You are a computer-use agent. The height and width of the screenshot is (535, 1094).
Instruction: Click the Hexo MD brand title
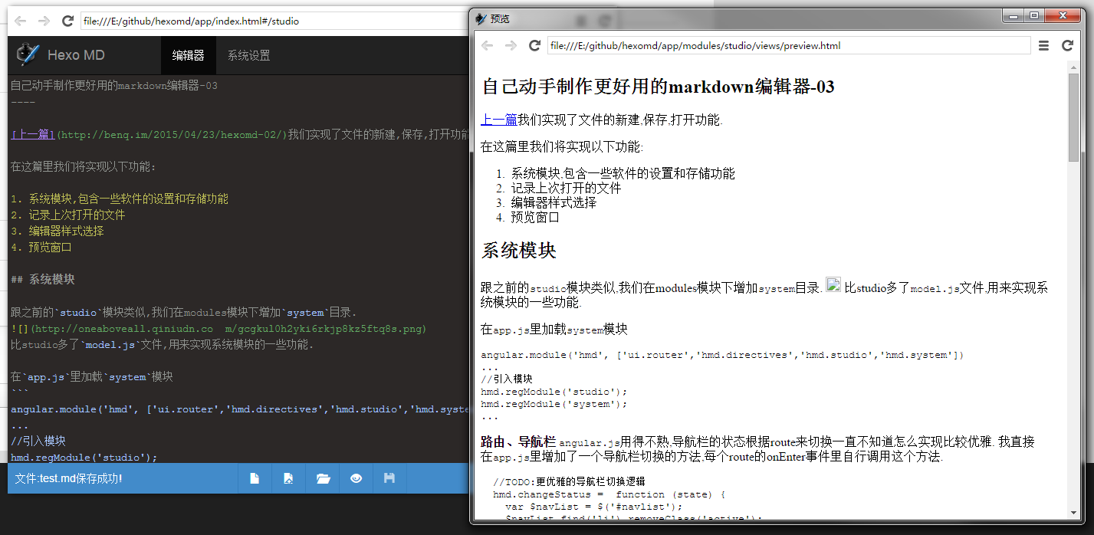76,55
